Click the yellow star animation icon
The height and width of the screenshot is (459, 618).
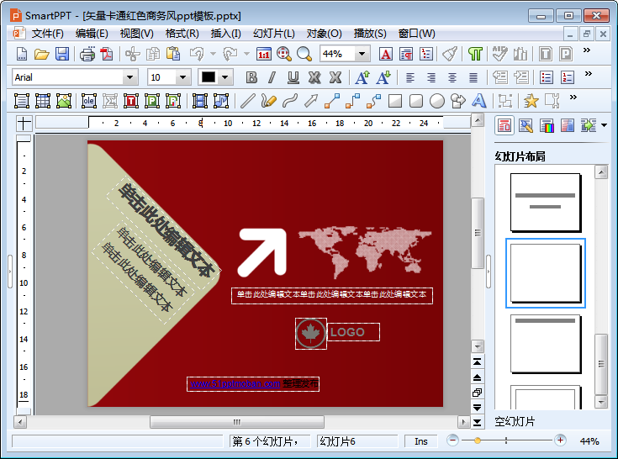(531, 101)
